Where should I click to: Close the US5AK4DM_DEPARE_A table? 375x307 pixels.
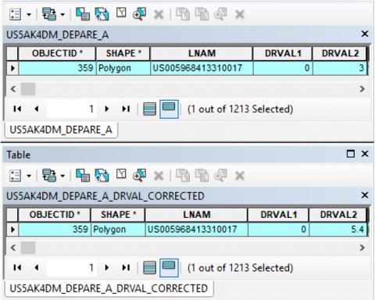pyautogui.click(x=365, y=34)
